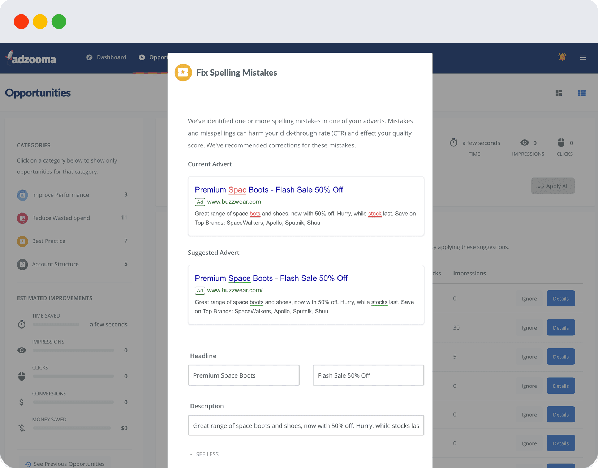This screenshot has height=468, width=598.
Task: Click the Improve Performance category icon
Action: (x=22, y=195)
